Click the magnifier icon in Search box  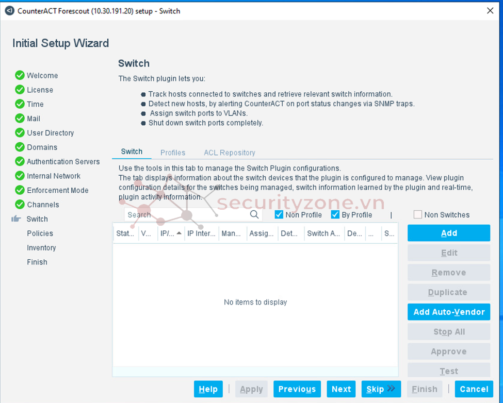pyautogui.click(x=254, y=214)
